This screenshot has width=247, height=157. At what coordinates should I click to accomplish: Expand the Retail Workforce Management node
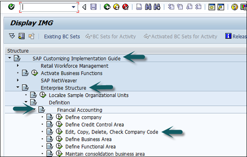18,65
